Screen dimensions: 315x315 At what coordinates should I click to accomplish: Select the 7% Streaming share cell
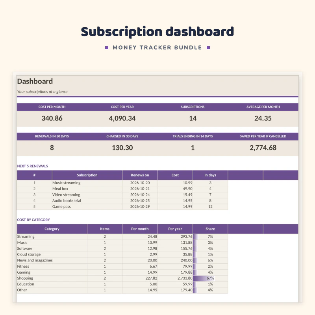[x=210, y=237]
